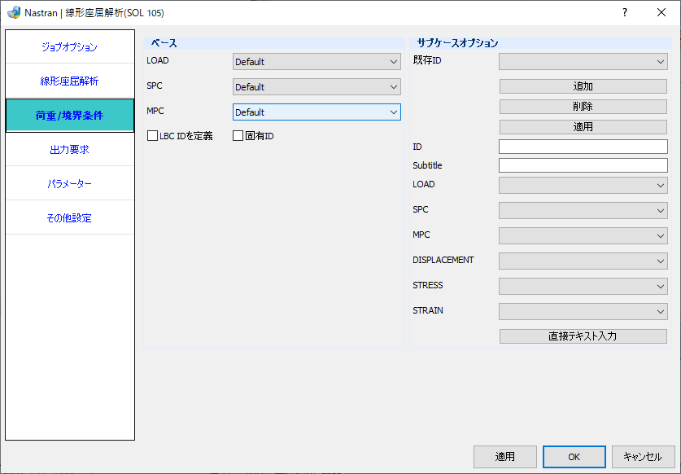The image size is (681, 474).
Task: Click the 追加 button
Action: 583,86
